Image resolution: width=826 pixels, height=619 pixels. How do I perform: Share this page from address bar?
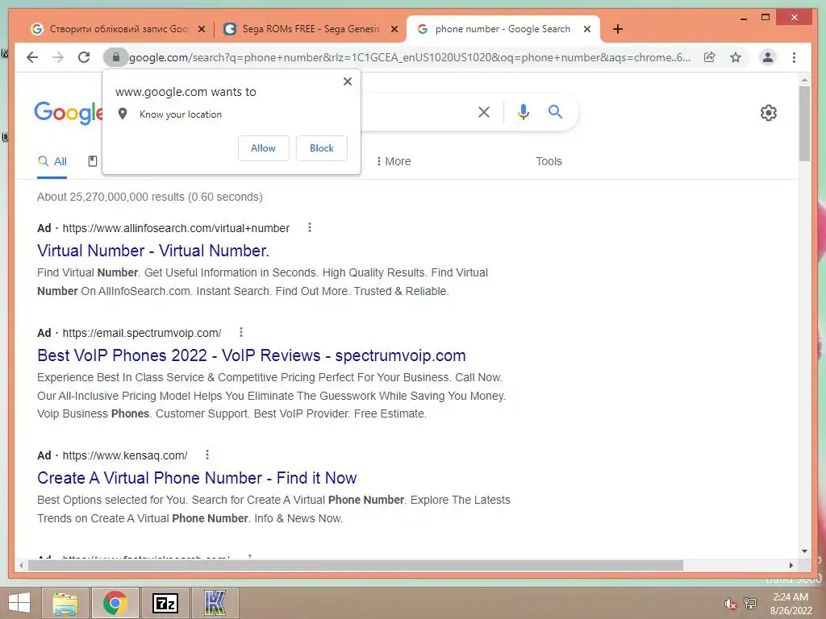(x=710, y=57)
